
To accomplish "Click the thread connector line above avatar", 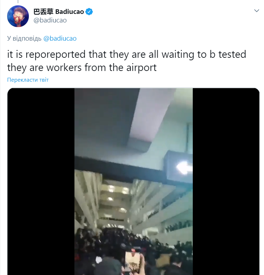I will (x=18, y=1).
